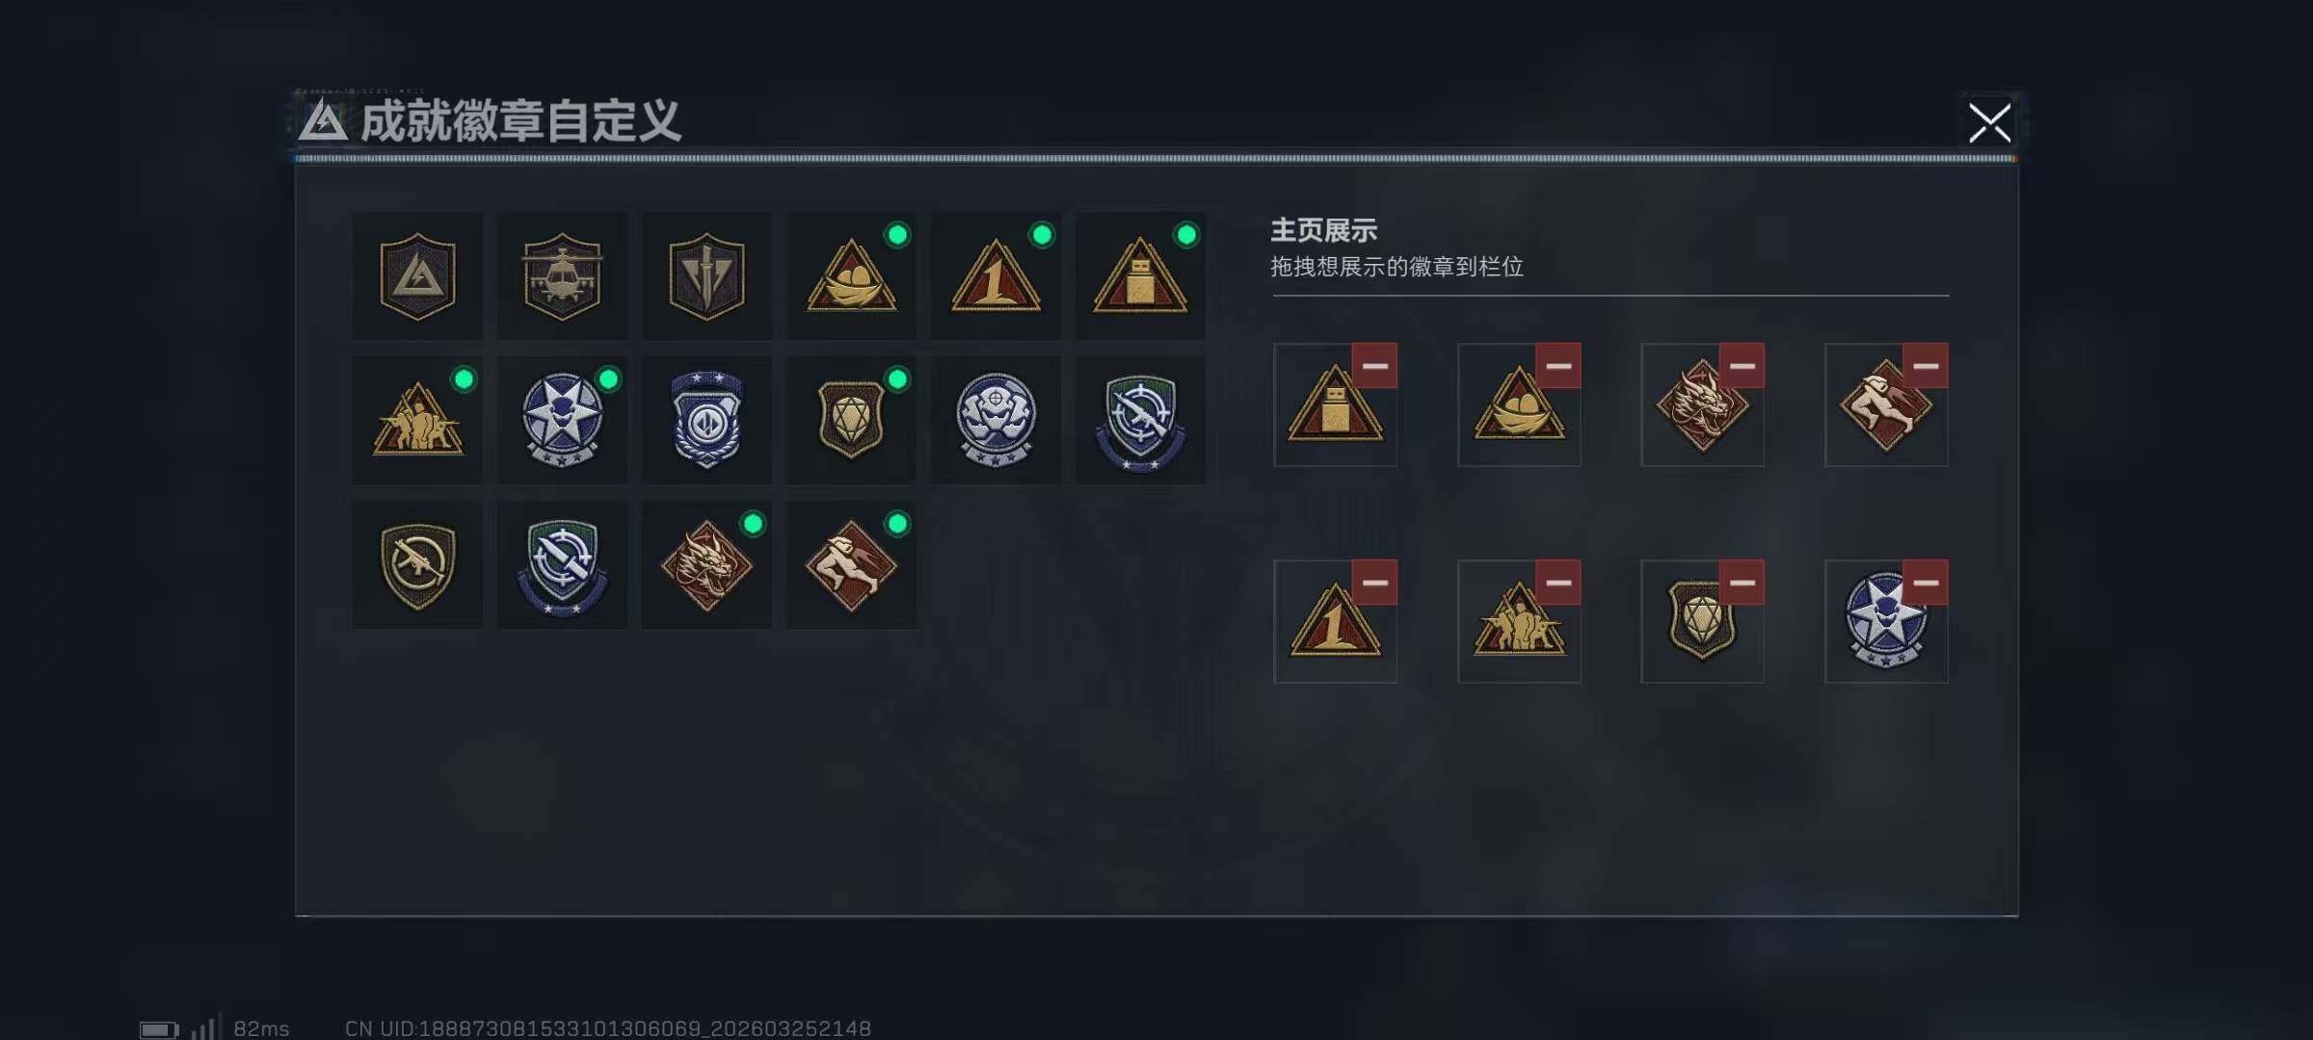Viewport: 2313px width, 1040px height.
Task: Select the blue laurel shield badge
Action: pos(706,421)
